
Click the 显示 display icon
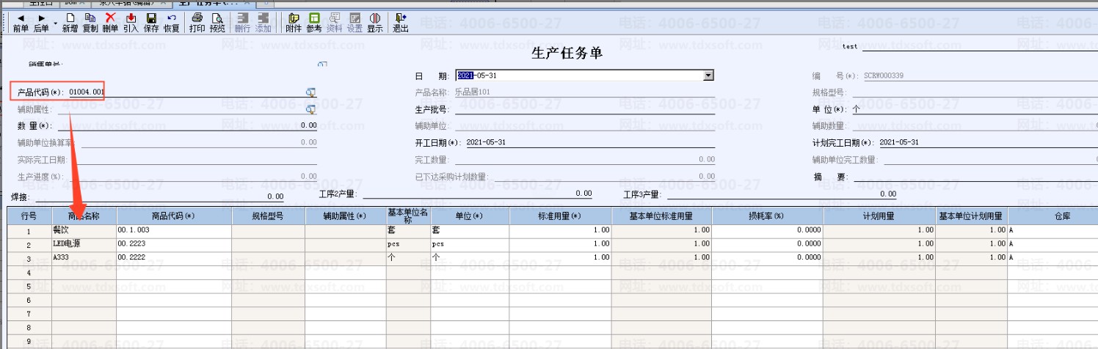click(x=375, y=23)
